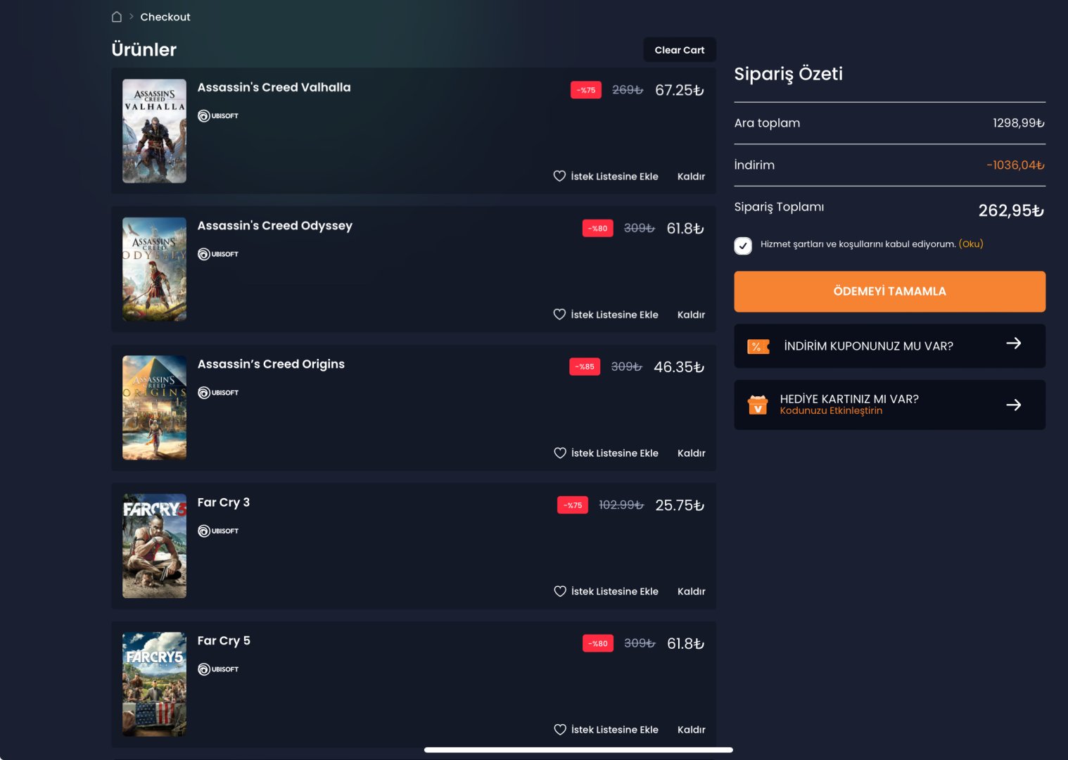Click the -%85 badge on Assassin's Creed Origins
Viewport: 1068px width, 760px height.
pos(585,367)
